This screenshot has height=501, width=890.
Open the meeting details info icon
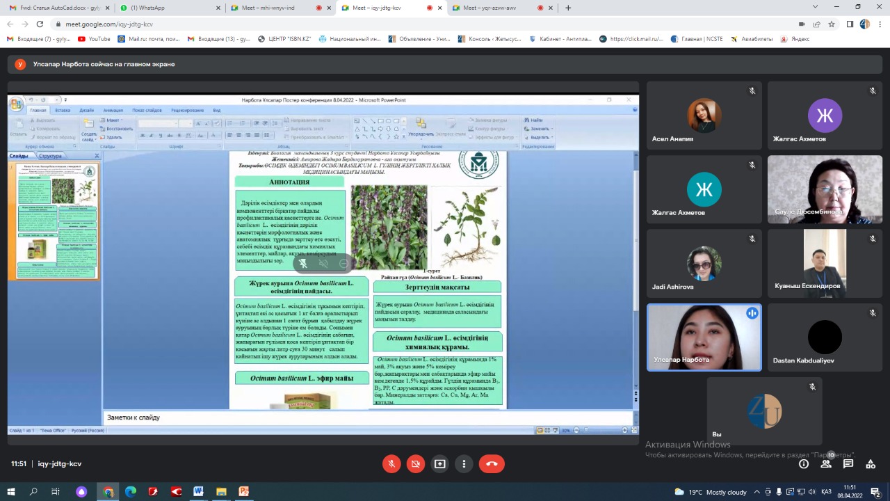804,463
